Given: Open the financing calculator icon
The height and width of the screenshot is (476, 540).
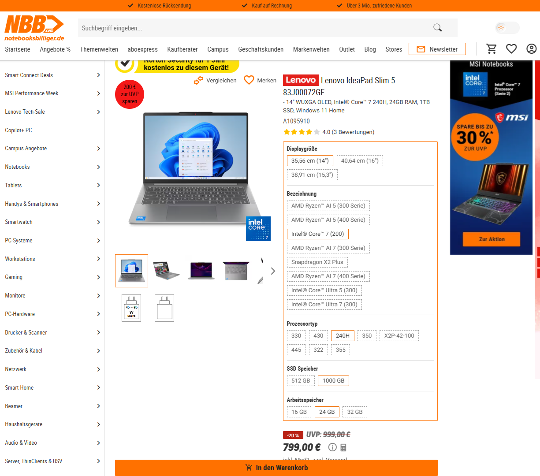Looking at the screenshot, I should 343,447.
